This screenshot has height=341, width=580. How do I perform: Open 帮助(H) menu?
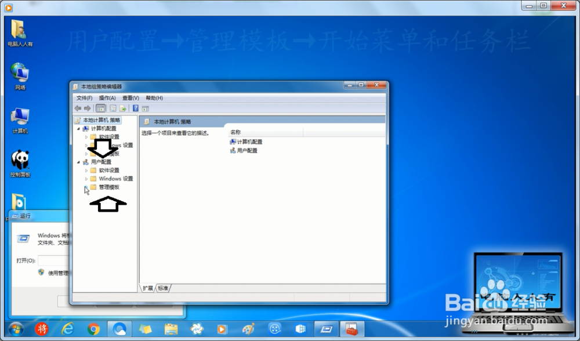click(154, 98)
